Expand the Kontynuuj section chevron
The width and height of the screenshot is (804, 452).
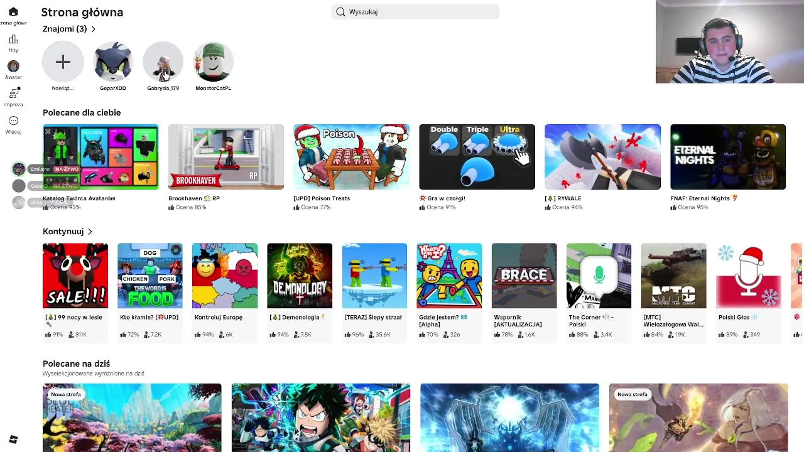[x=90, y=232]
